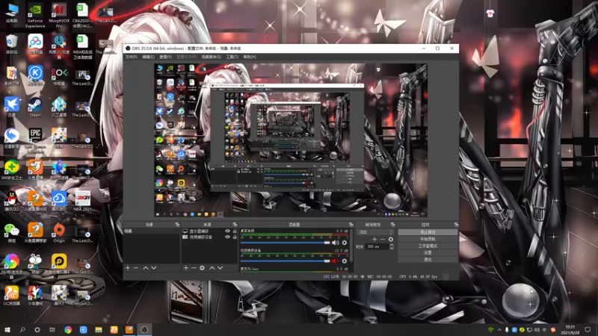Toggle 工作室模式 studio mode button

pos(428,246)
